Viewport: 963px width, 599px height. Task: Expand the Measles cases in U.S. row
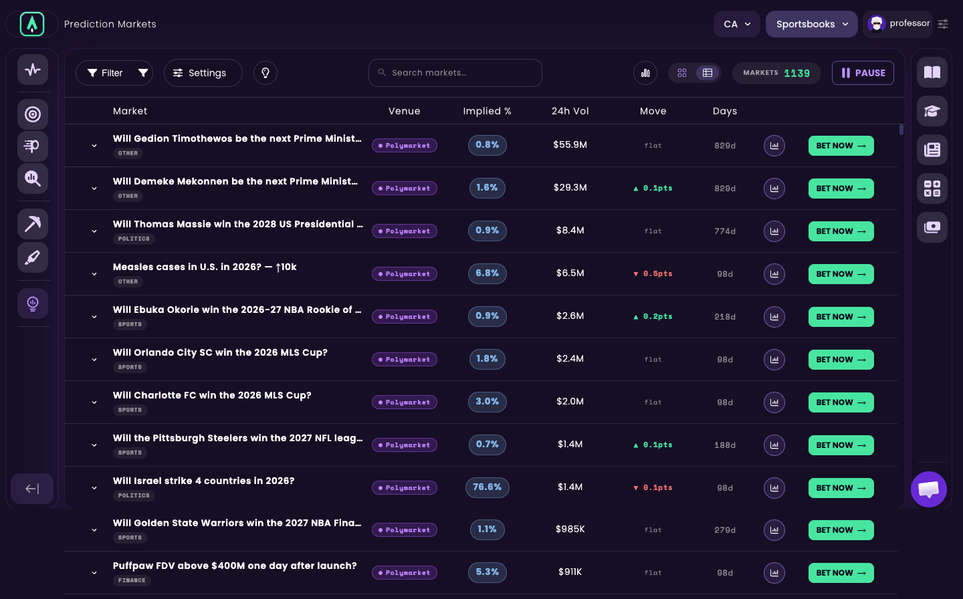tap(94, 274)
